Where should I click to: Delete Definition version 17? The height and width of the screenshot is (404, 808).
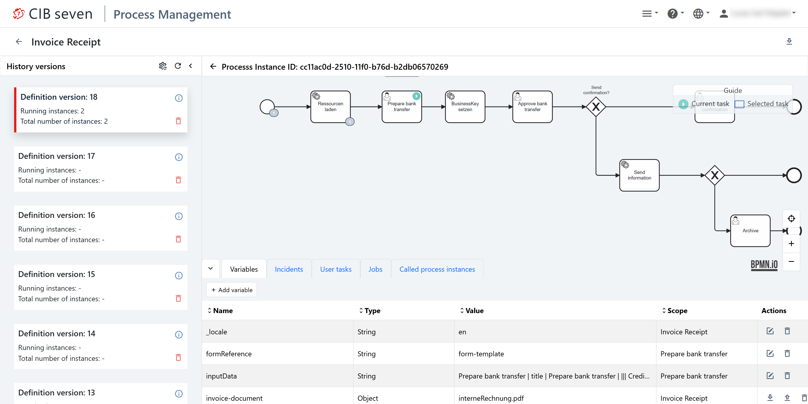coord(178,180)
